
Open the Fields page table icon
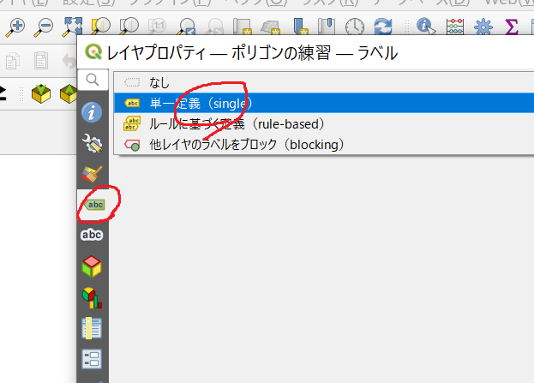pos(92,328)
